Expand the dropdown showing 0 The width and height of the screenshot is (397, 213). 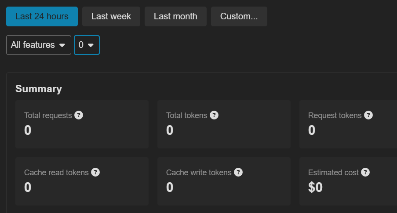(87, 45)
